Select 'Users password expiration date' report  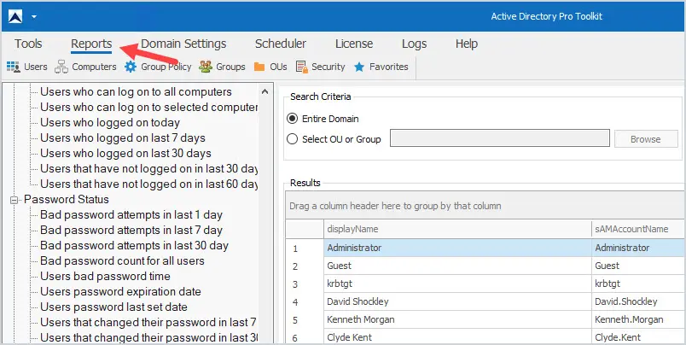[x=120, y=291]
